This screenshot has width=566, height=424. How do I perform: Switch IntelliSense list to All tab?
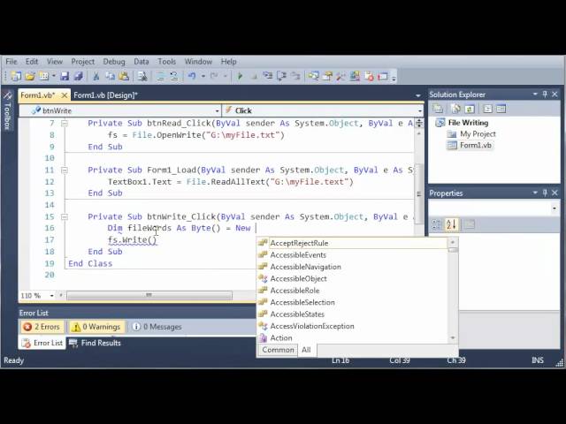click(x=306, y=350)
